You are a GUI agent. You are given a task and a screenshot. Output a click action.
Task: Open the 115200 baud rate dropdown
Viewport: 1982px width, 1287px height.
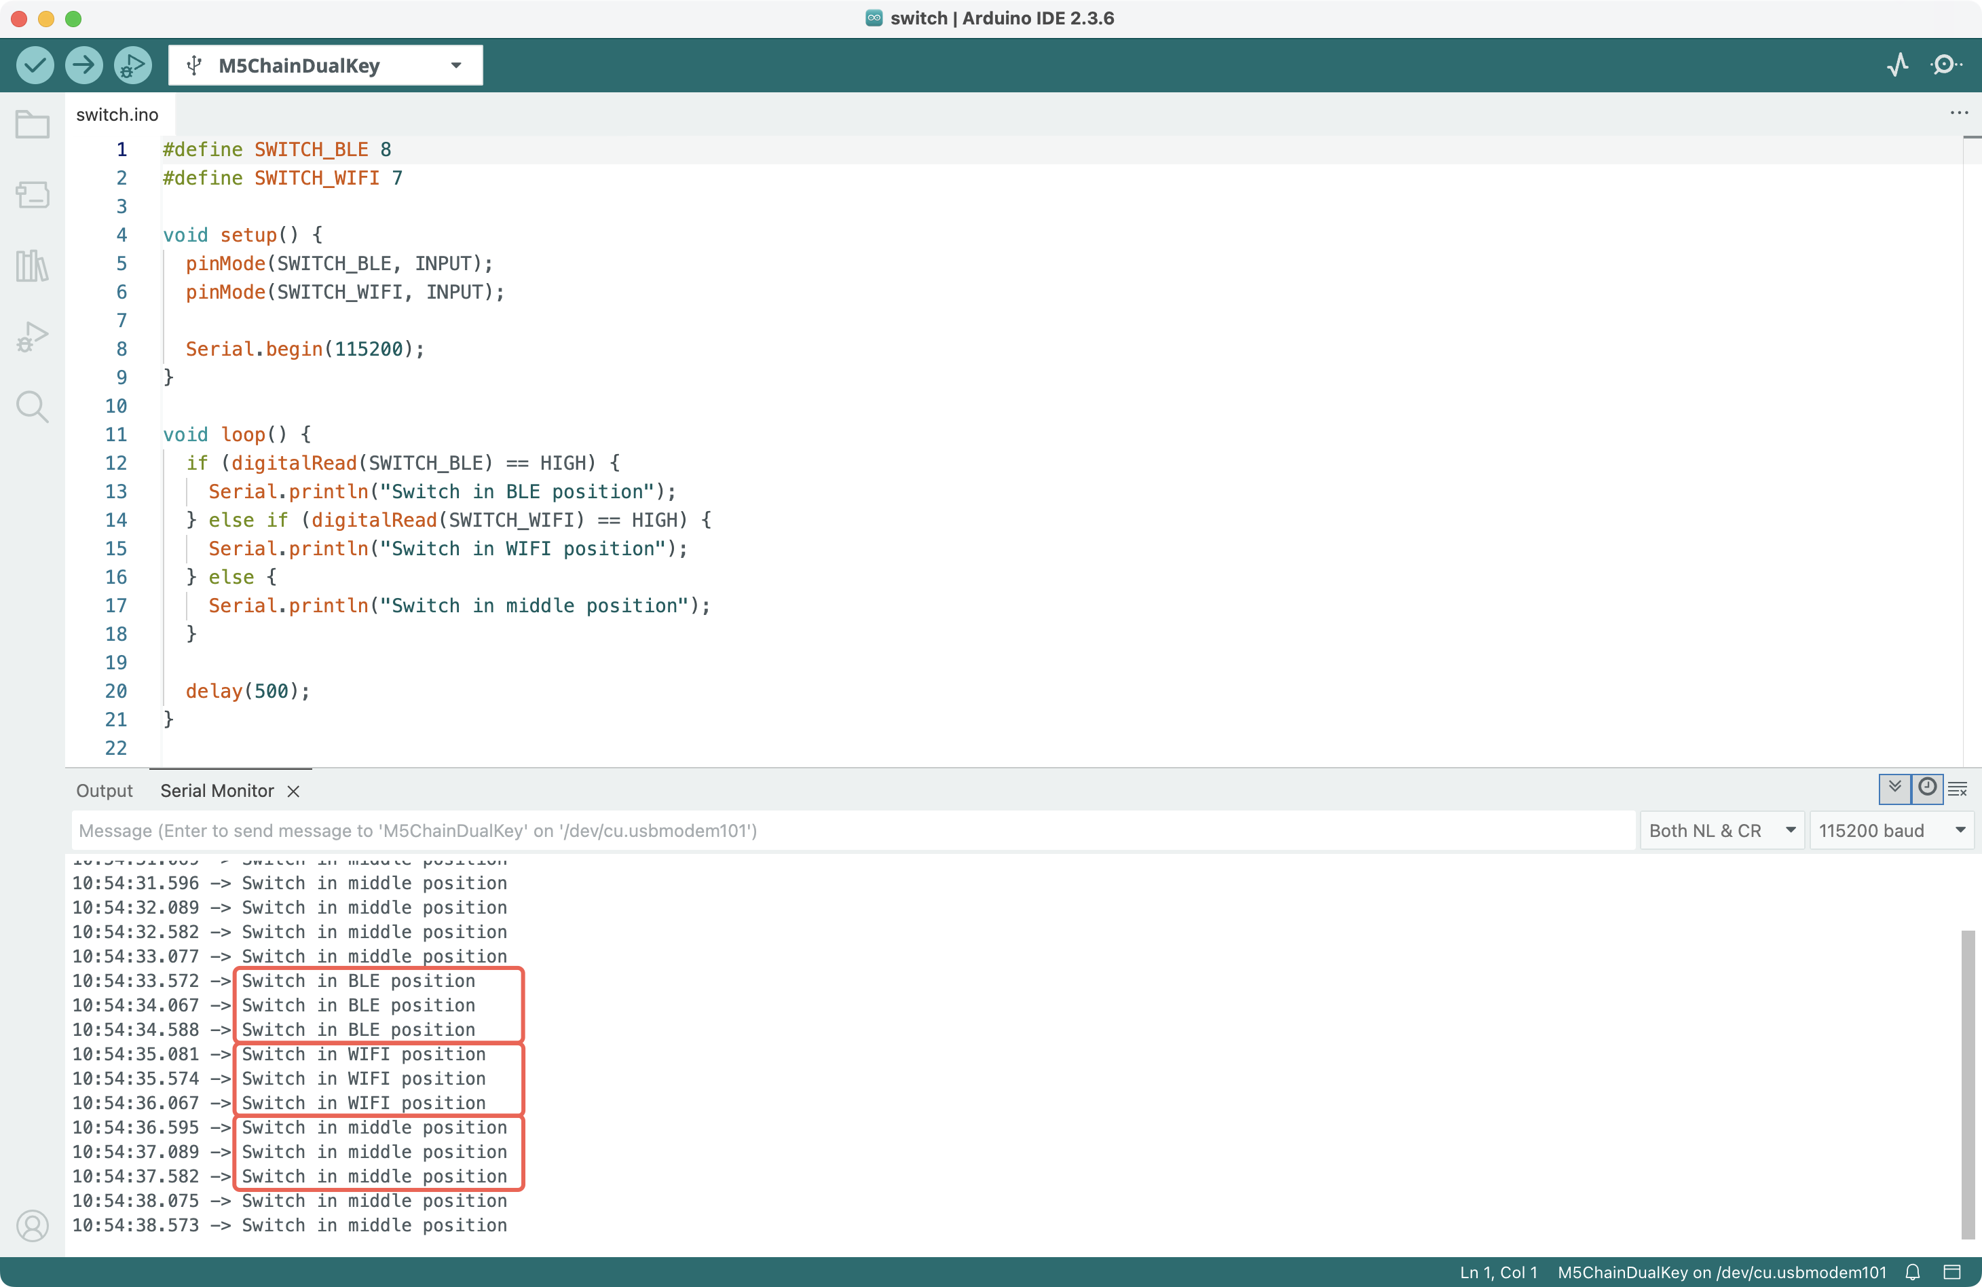click(x=1890, y=831)
